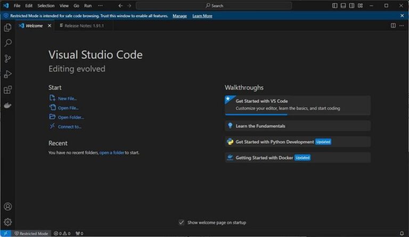Open the Accounts menu icon
409x237 pixels.
click(8, 207)
